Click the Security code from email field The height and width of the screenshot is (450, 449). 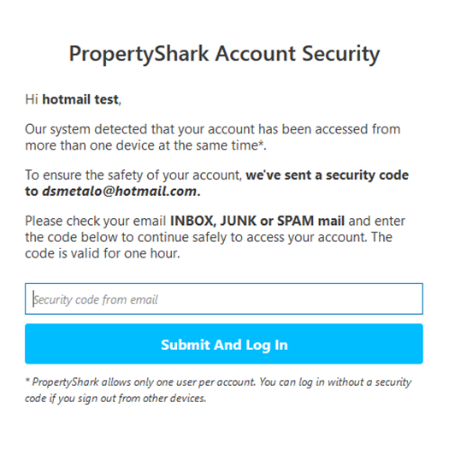[224, 299]
